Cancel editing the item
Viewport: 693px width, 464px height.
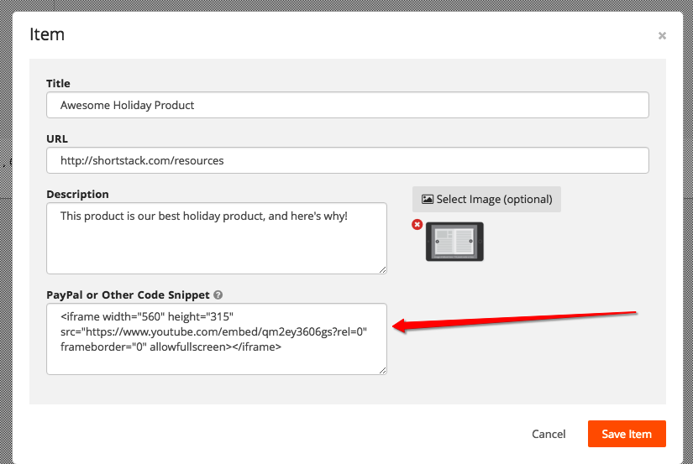549,434
